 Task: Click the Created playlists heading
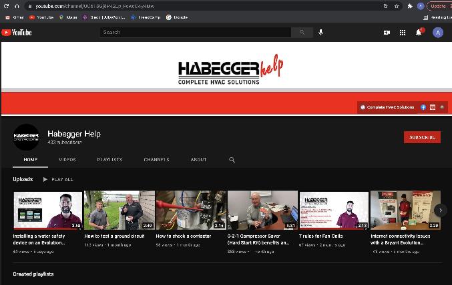[x=33, y=274]
